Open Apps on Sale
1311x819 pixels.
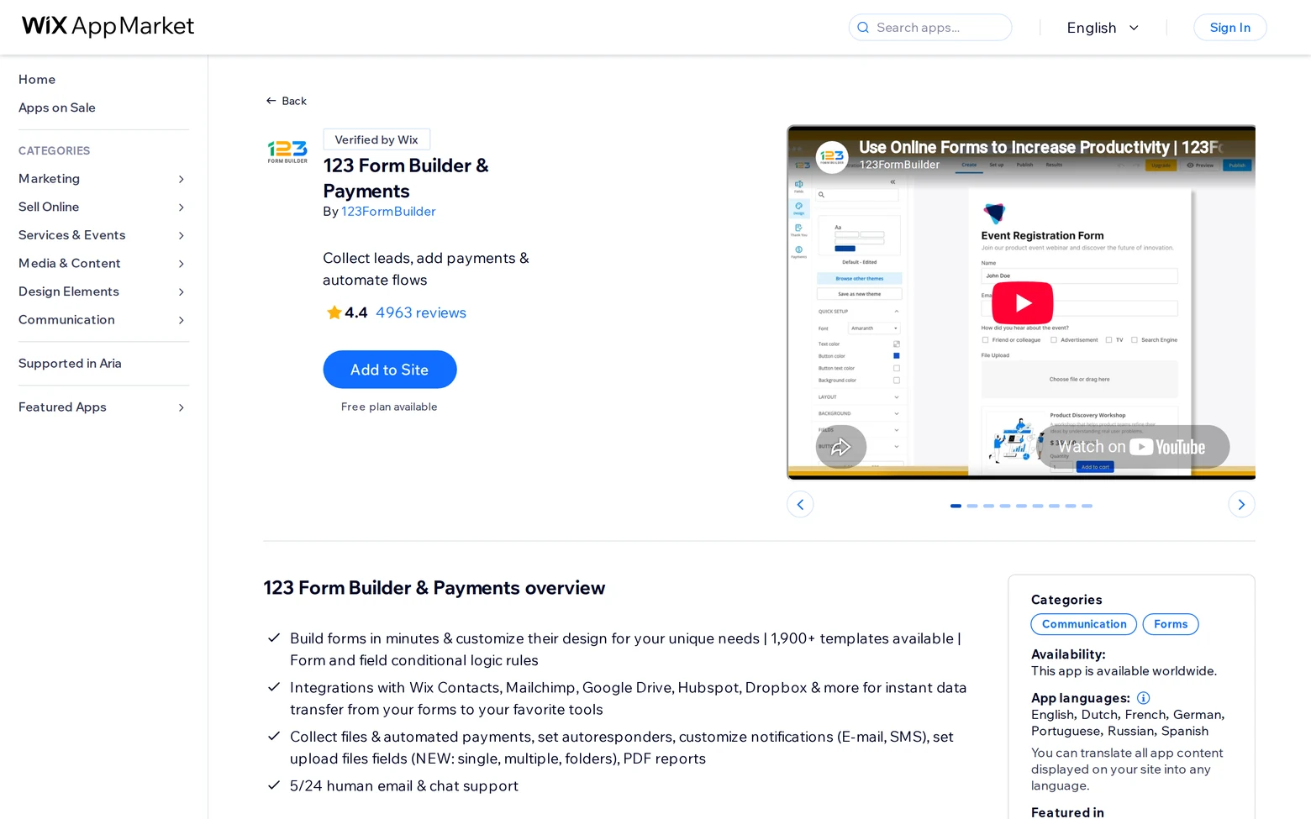tap(57, 108)
